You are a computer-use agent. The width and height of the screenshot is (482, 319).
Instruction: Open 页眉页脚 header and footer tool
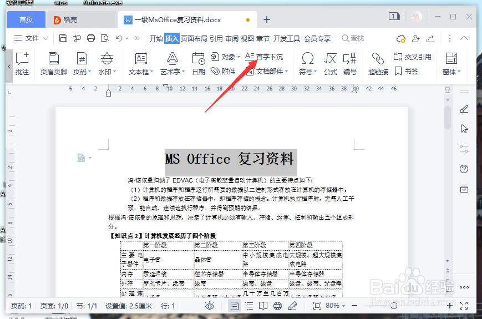(53, 64)
